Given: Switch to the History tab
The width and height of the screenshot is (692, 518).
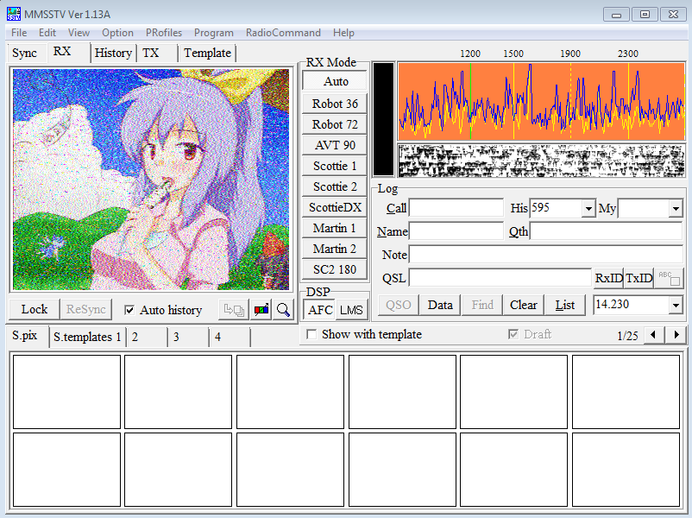Looking at the screenshot, I should 113,53.
